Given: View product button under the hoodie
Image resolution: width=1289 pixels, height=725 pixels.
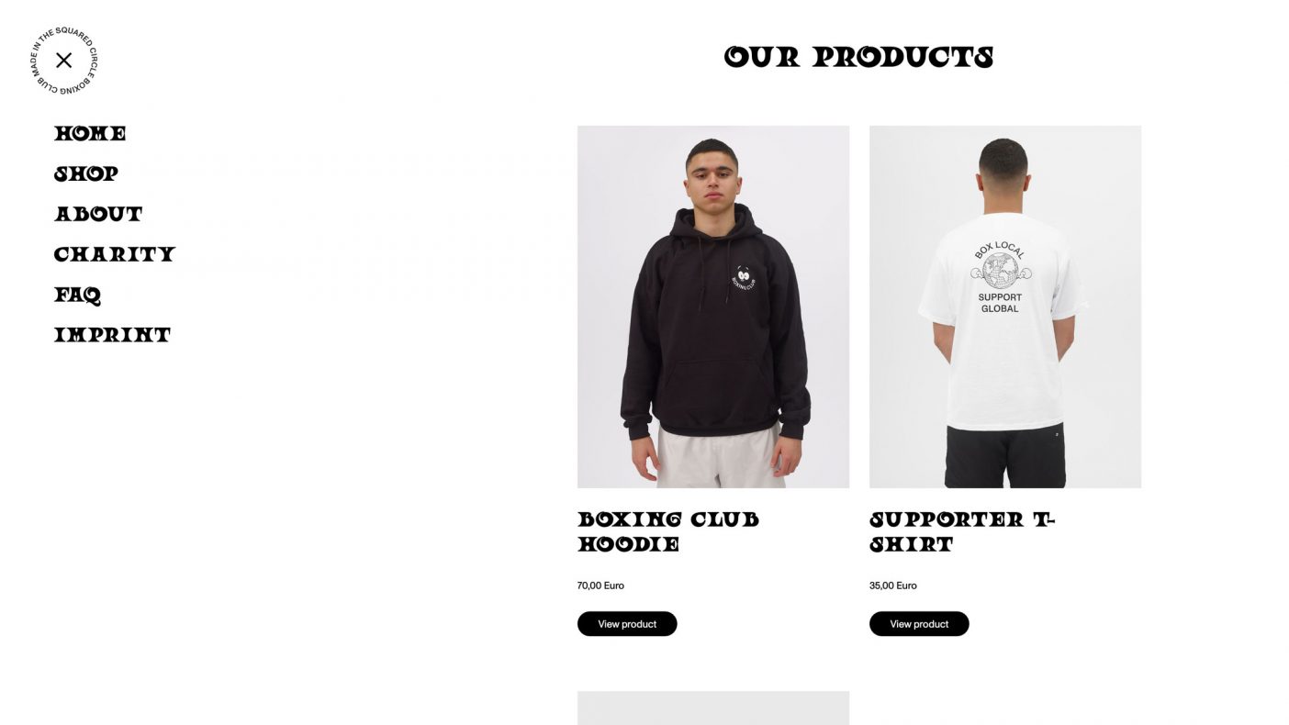Looking at the screenshot, I should (x=627, y=624).
